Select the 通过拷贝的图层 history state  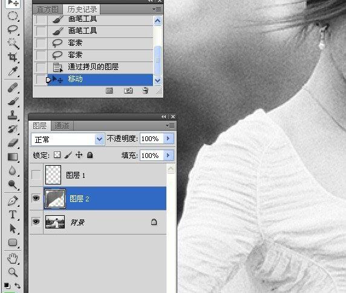(x=93, y=67)
